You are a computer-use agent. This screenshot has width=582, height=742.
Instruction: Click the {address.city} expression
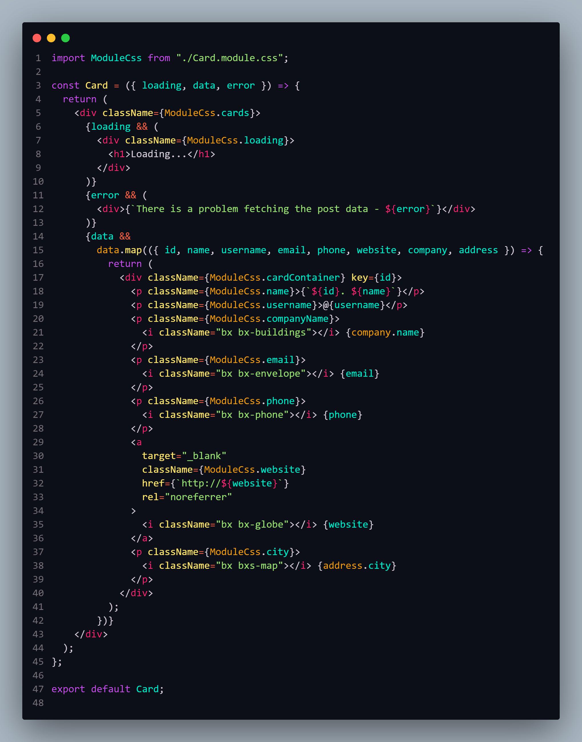pyautogui.click(x=357, y=566)
